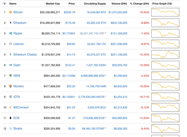The image size is (187, 137).
Task: Click Bitcoin volume $1,074,020,000
Action: [x=118, y=12]
